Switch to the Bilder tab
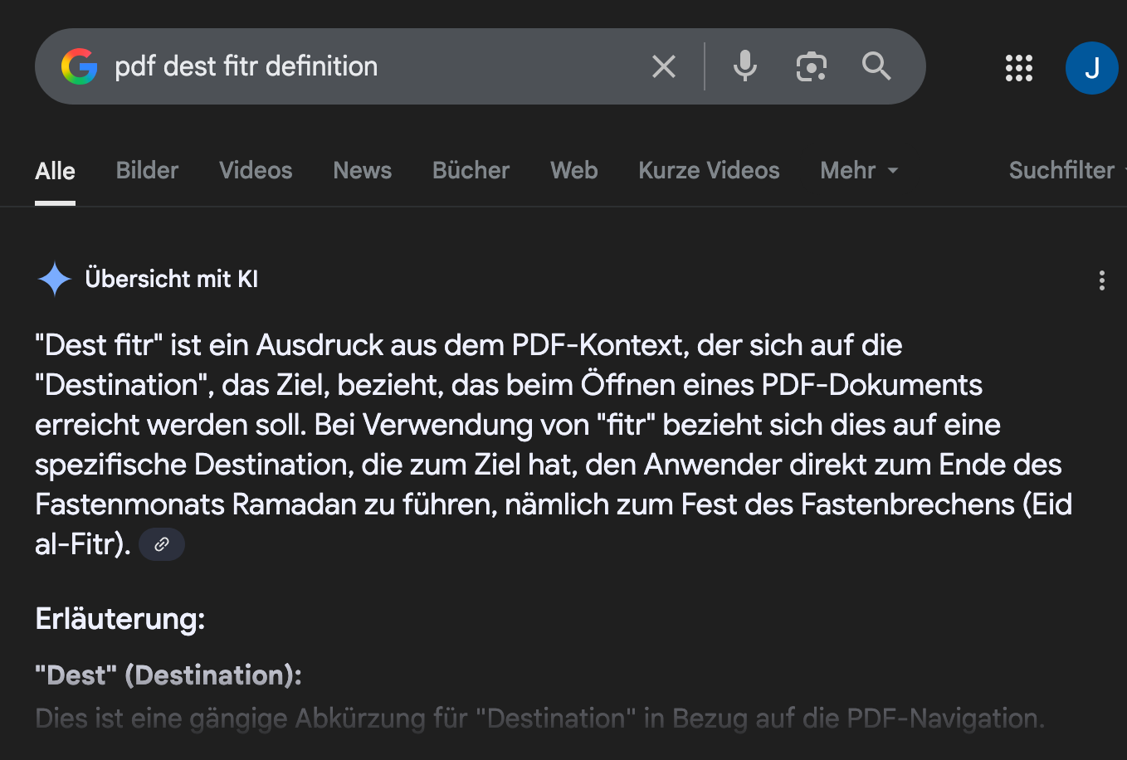 point(147,170)
